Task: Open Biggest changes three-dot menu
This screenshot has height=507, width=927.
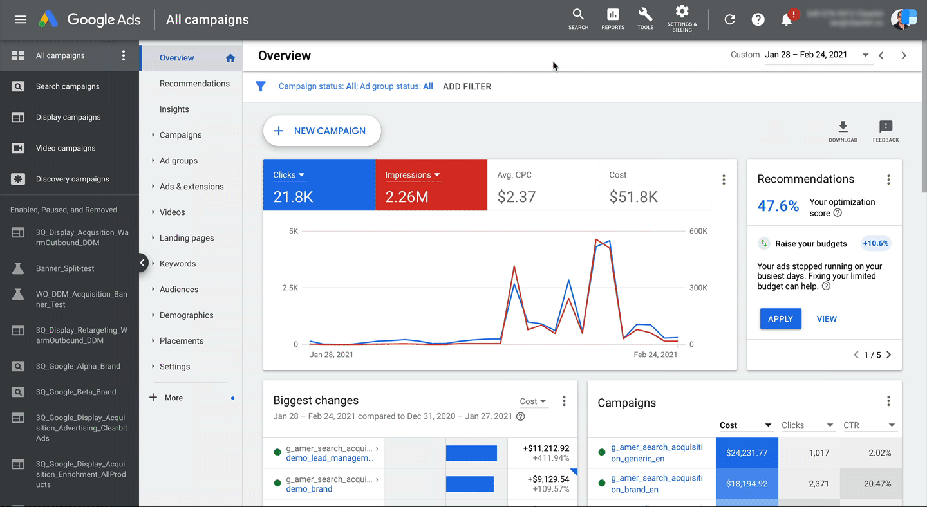Action: (564, 401)
